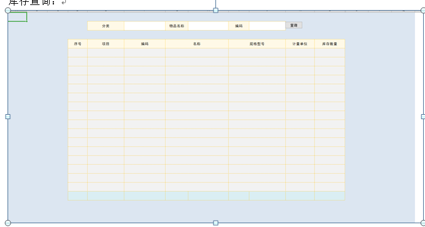This screenshot has height=227, width=425.
Task: Click the 规格型号 column header
Action: pos(257,44)
